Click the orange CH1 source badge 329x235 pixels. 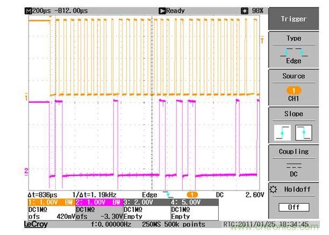pos(294,90)
